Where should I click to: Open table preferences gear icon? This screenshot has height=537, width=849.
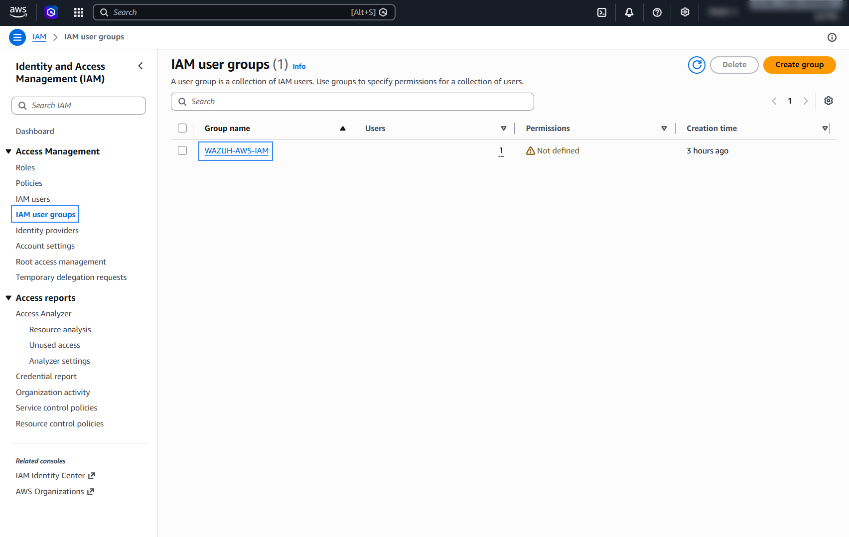pos(829,101)
